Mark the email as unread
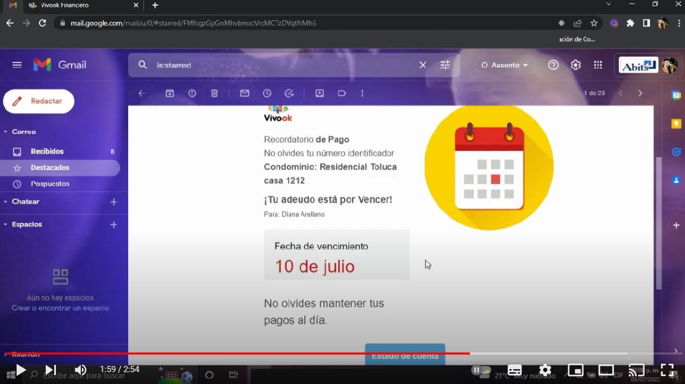This screenshot has width=685, height=384. click(245, 94)
